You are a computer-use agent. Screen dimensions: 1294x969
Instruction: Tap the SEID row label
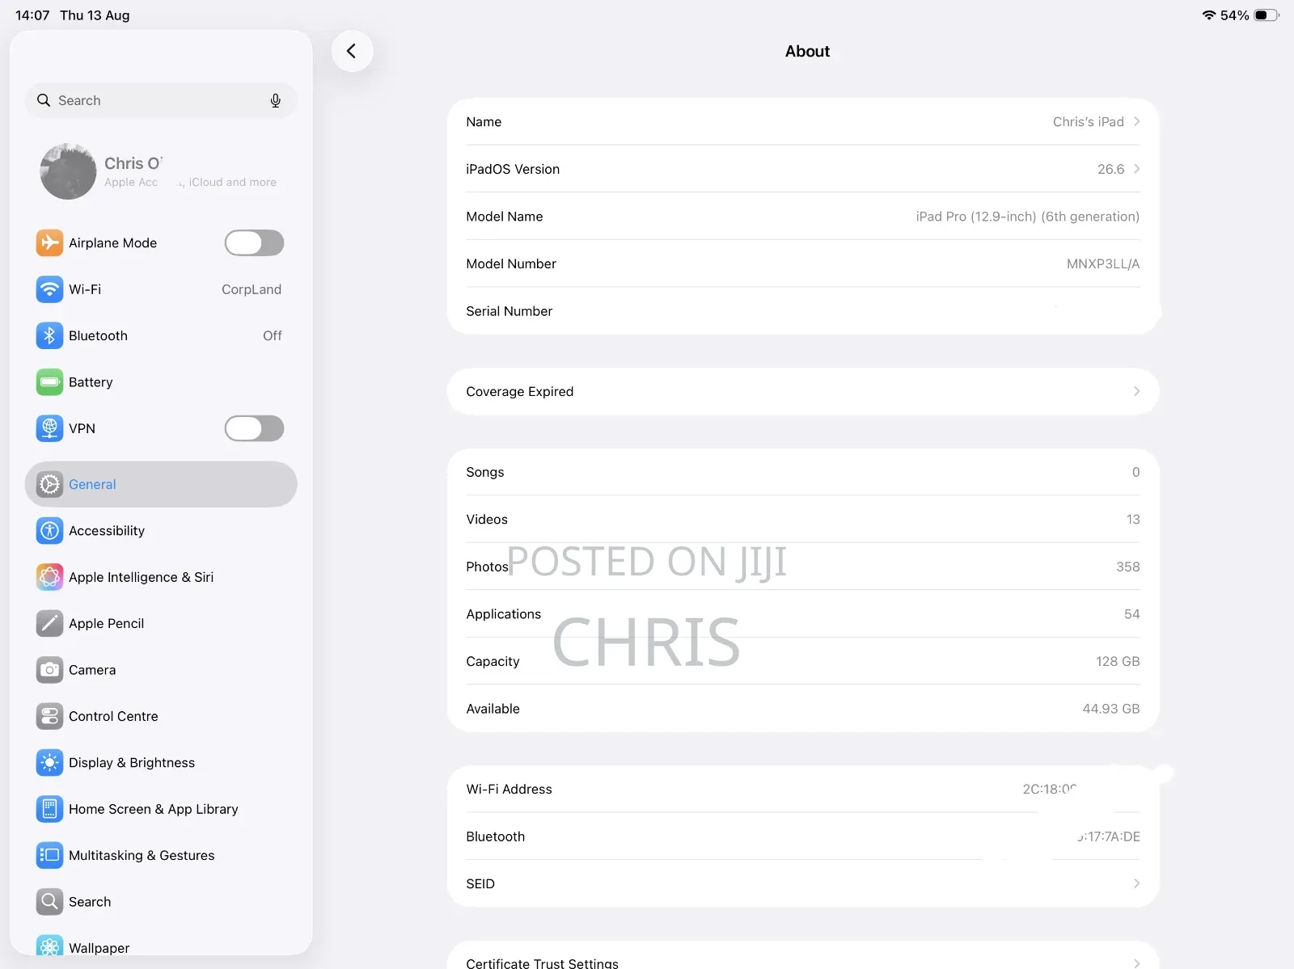tap(480, 883)
